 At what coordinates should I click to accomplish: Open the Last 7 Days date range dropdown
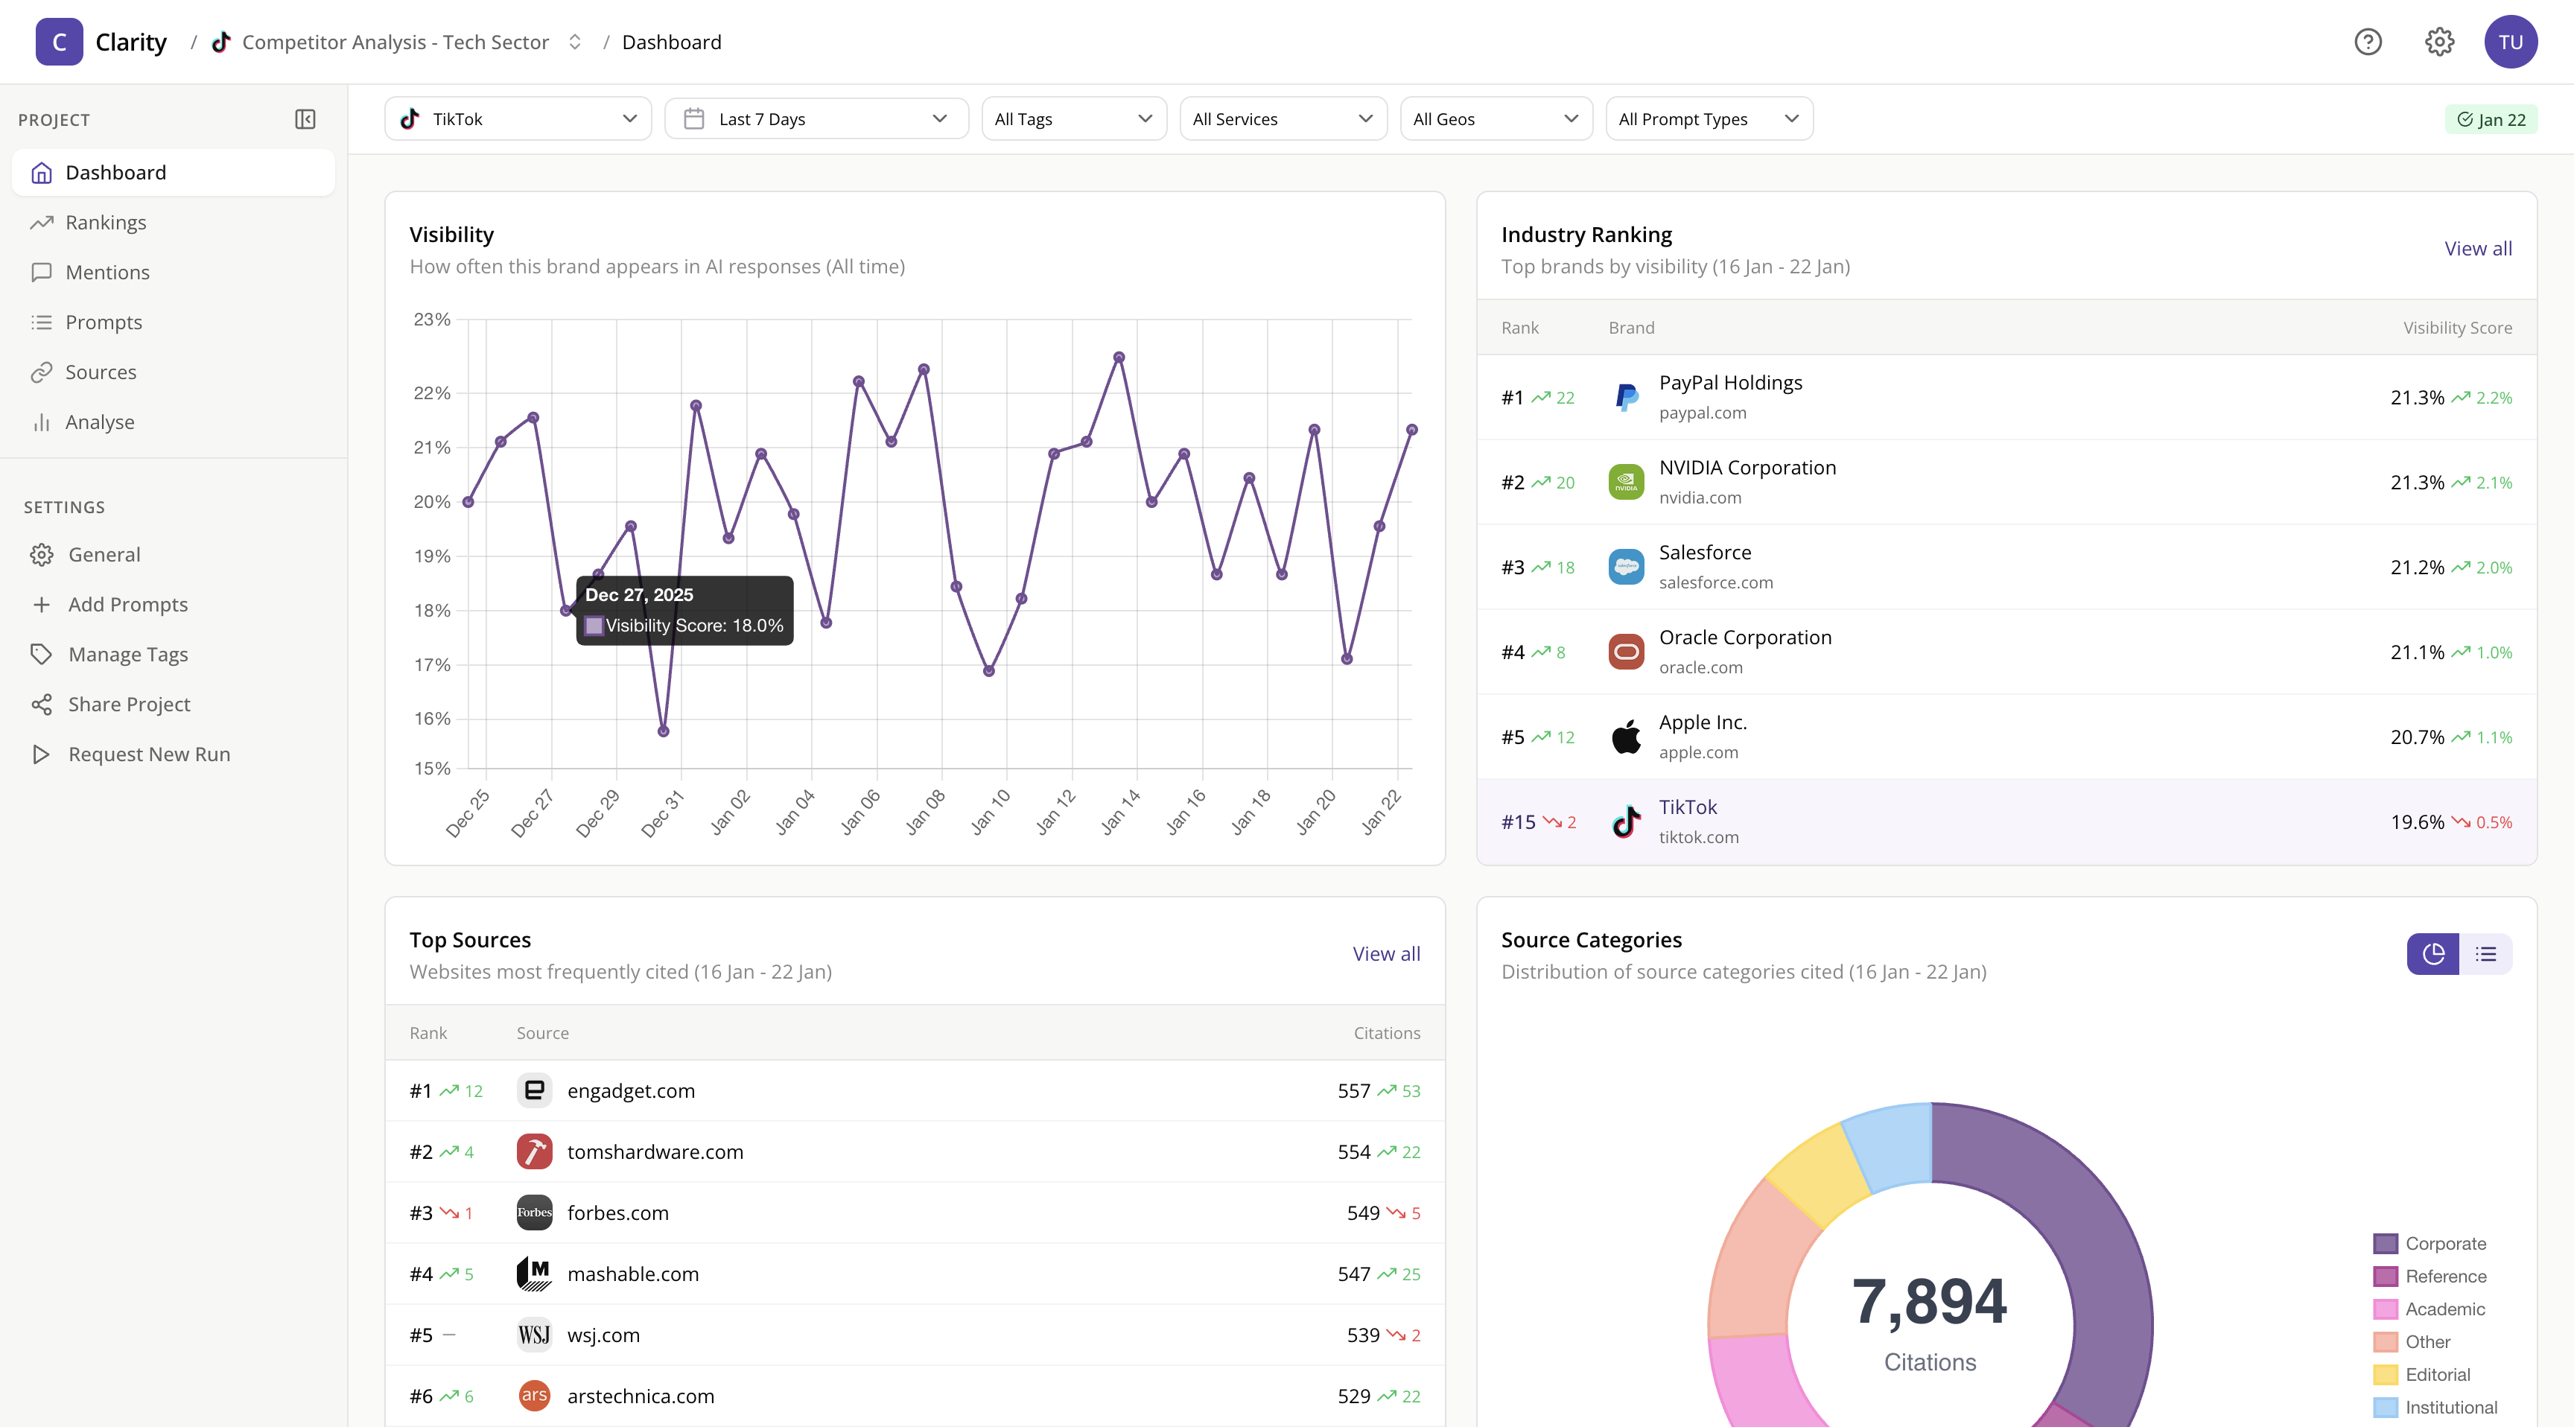click(814, 118)
